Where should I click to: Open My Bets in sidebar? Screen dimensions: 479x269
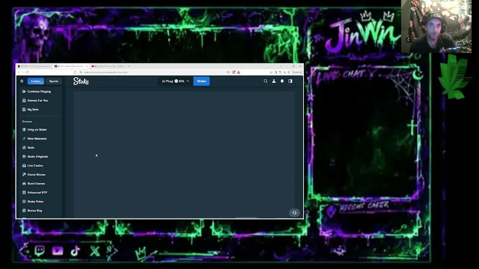tap(30, 109)
